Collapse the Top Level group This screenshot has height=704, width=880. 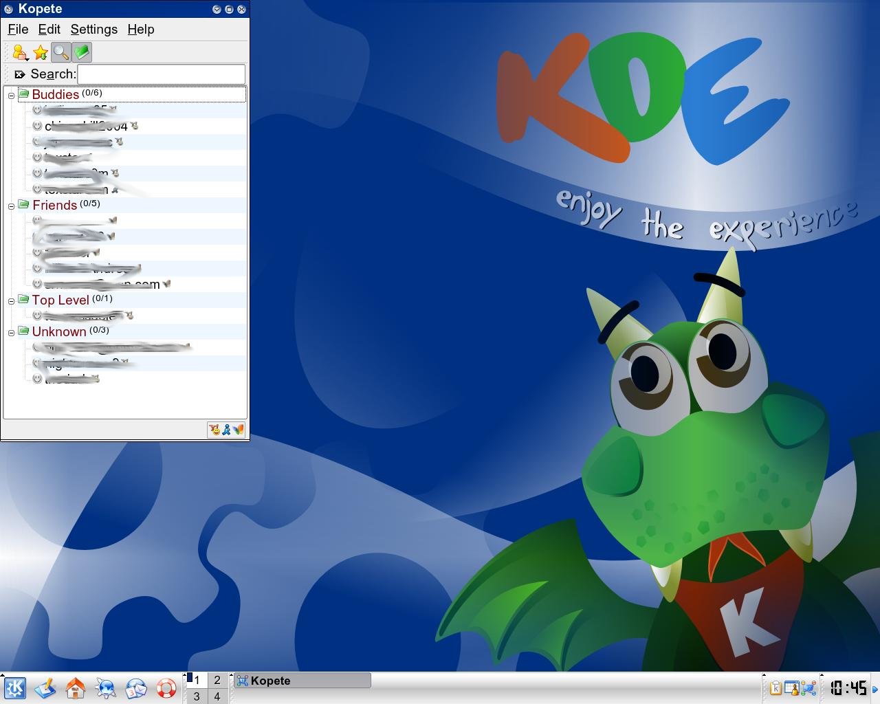point(11,301)
